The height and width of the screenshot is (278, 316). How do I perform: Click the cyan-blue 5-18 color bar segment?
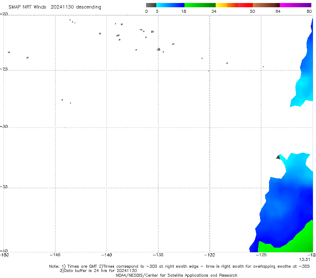[170, 5]
